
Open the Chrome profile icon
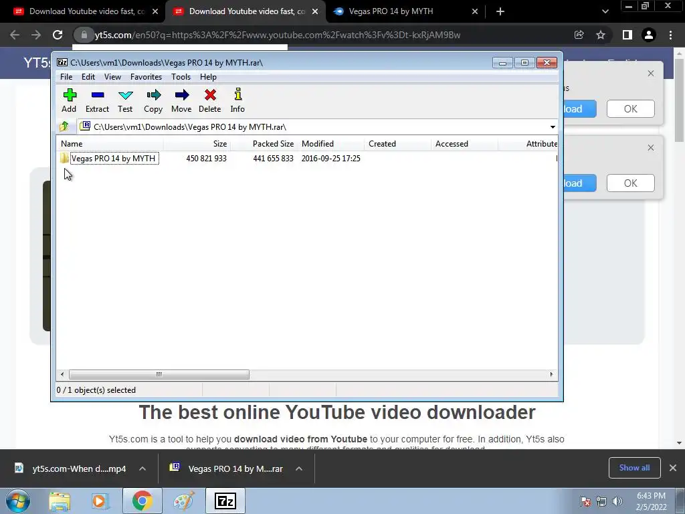point(649,35)
